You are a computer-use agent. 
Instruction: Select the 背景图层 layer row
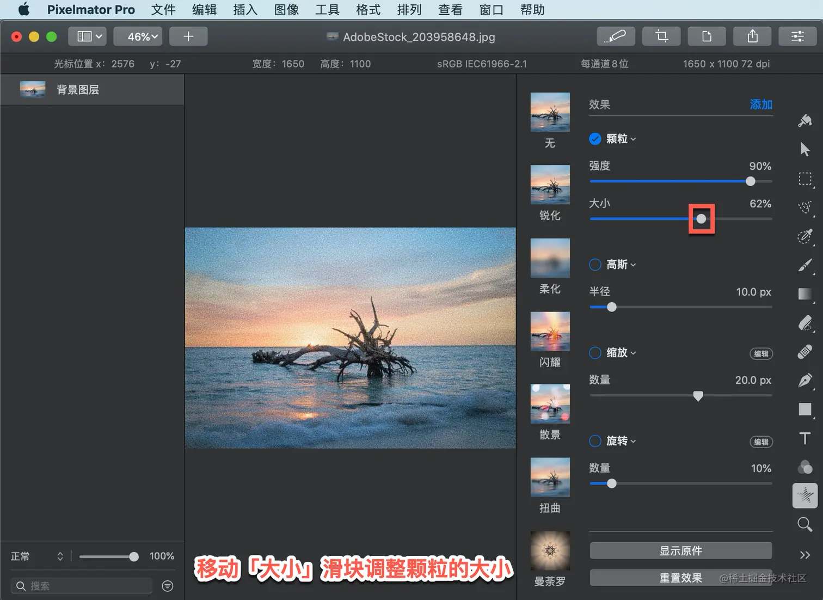coord(93,90)
